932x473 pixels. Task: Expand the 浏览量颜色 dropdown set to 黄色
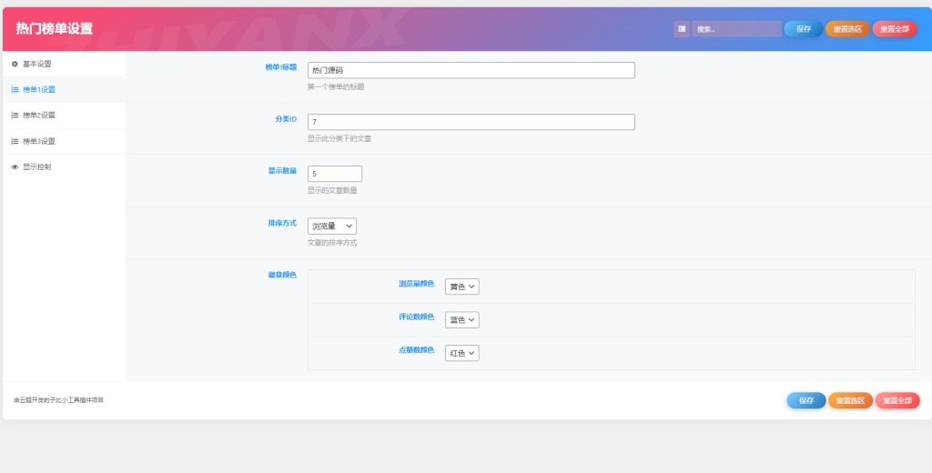tap(461, 287)
